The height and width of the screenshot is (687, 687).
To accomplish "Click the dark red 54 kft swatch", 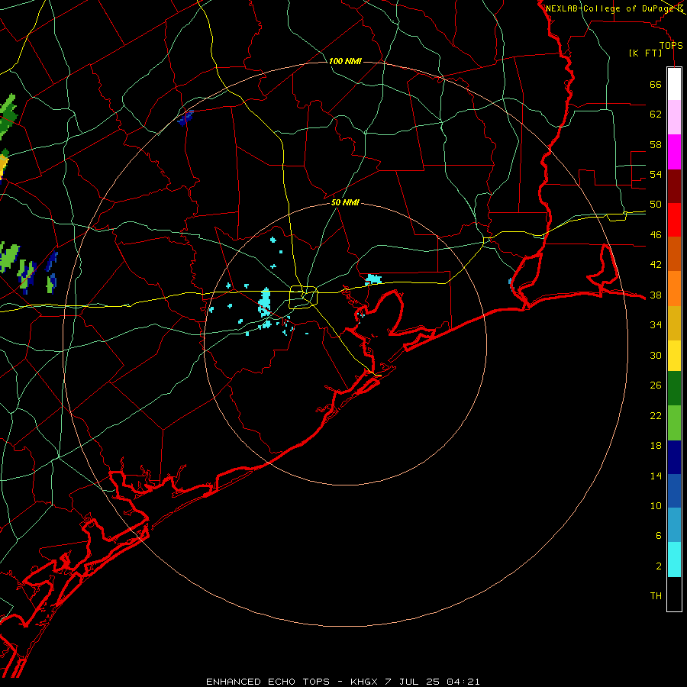I will [674, 186].
